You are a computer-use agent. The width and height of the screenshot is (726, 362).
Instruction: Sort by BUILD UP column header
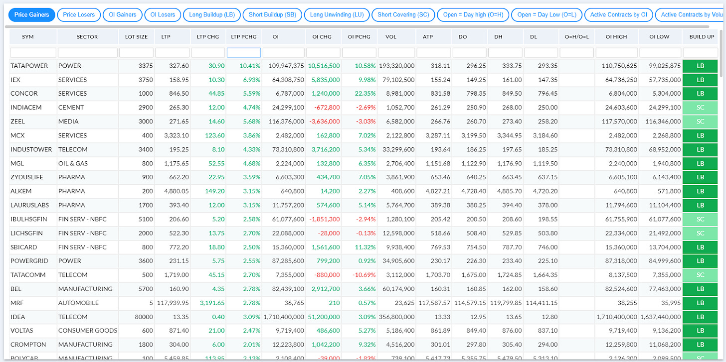[x=702, y=37]
